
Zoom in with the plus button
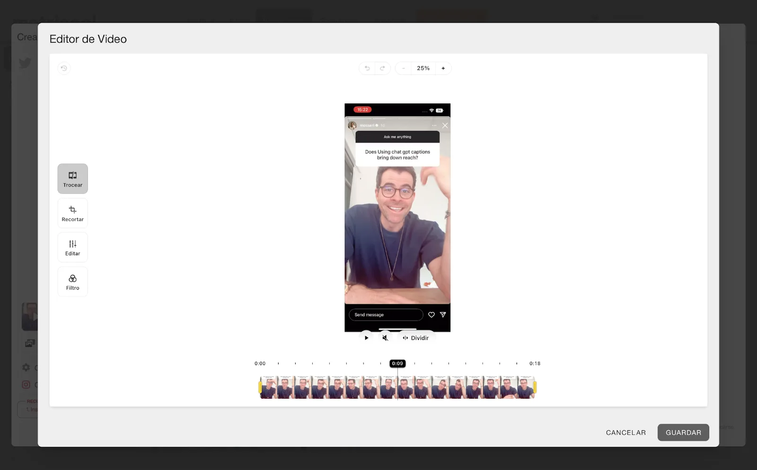[443, 68]
